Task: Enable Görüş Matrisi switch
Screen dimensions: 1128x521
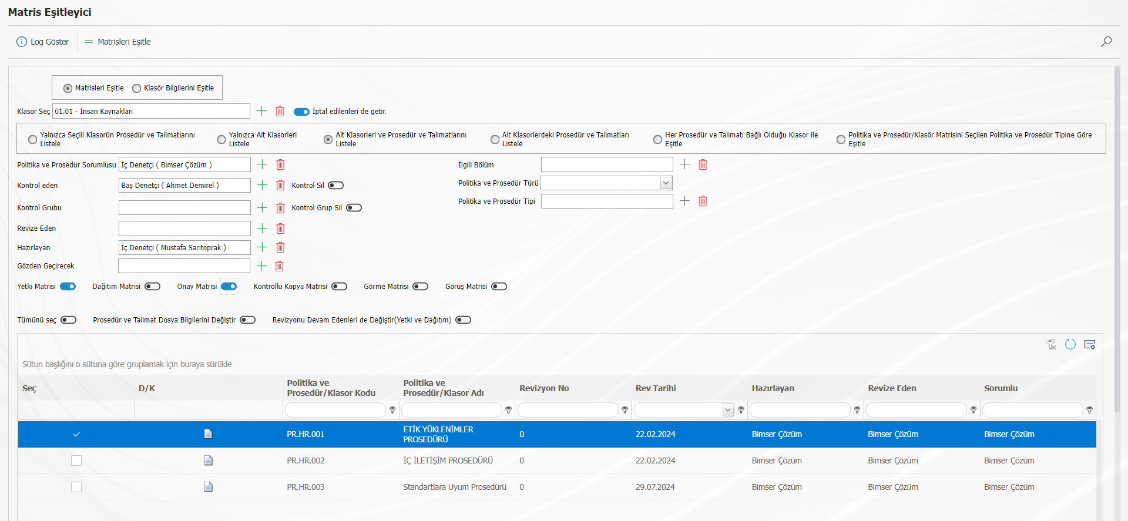Action: tap(499, 287)
